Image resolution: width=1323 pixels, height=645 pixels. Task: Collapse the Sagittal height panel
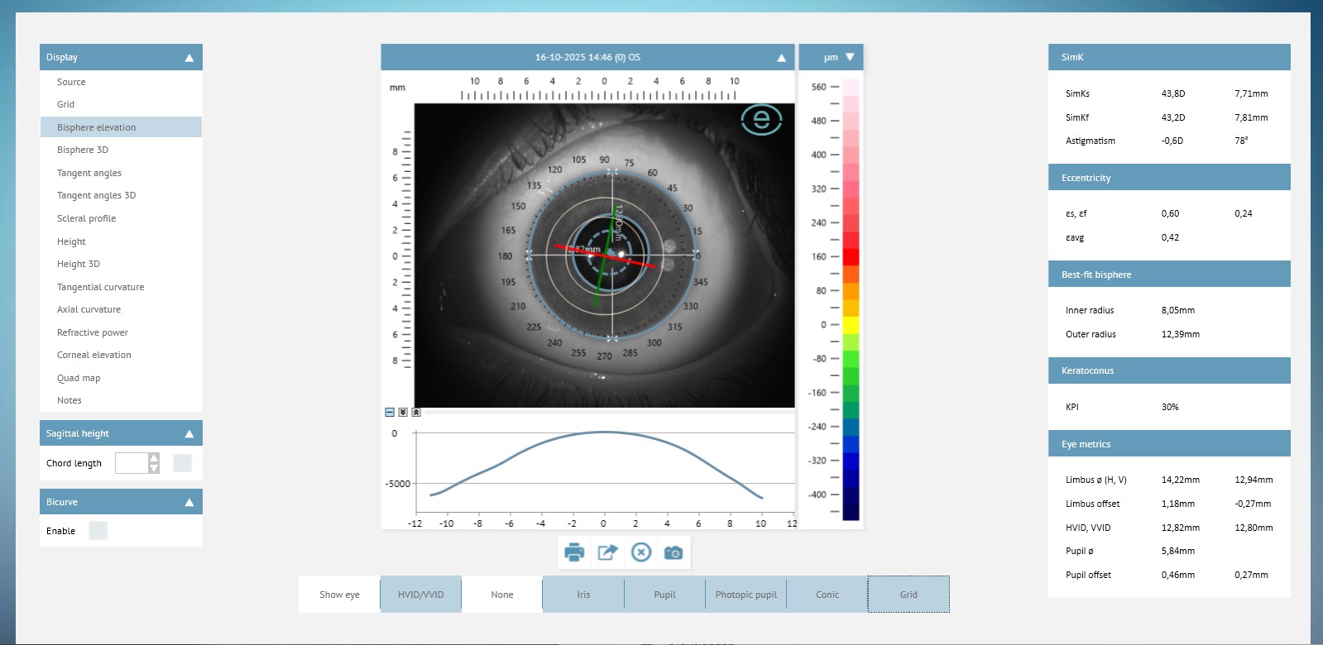[x=189, y=434]
